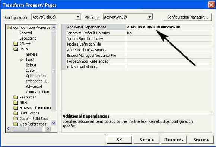The width and height of the screenshot is (216, 147).
Task: Select the Input item under Linker
Action: 30,60
